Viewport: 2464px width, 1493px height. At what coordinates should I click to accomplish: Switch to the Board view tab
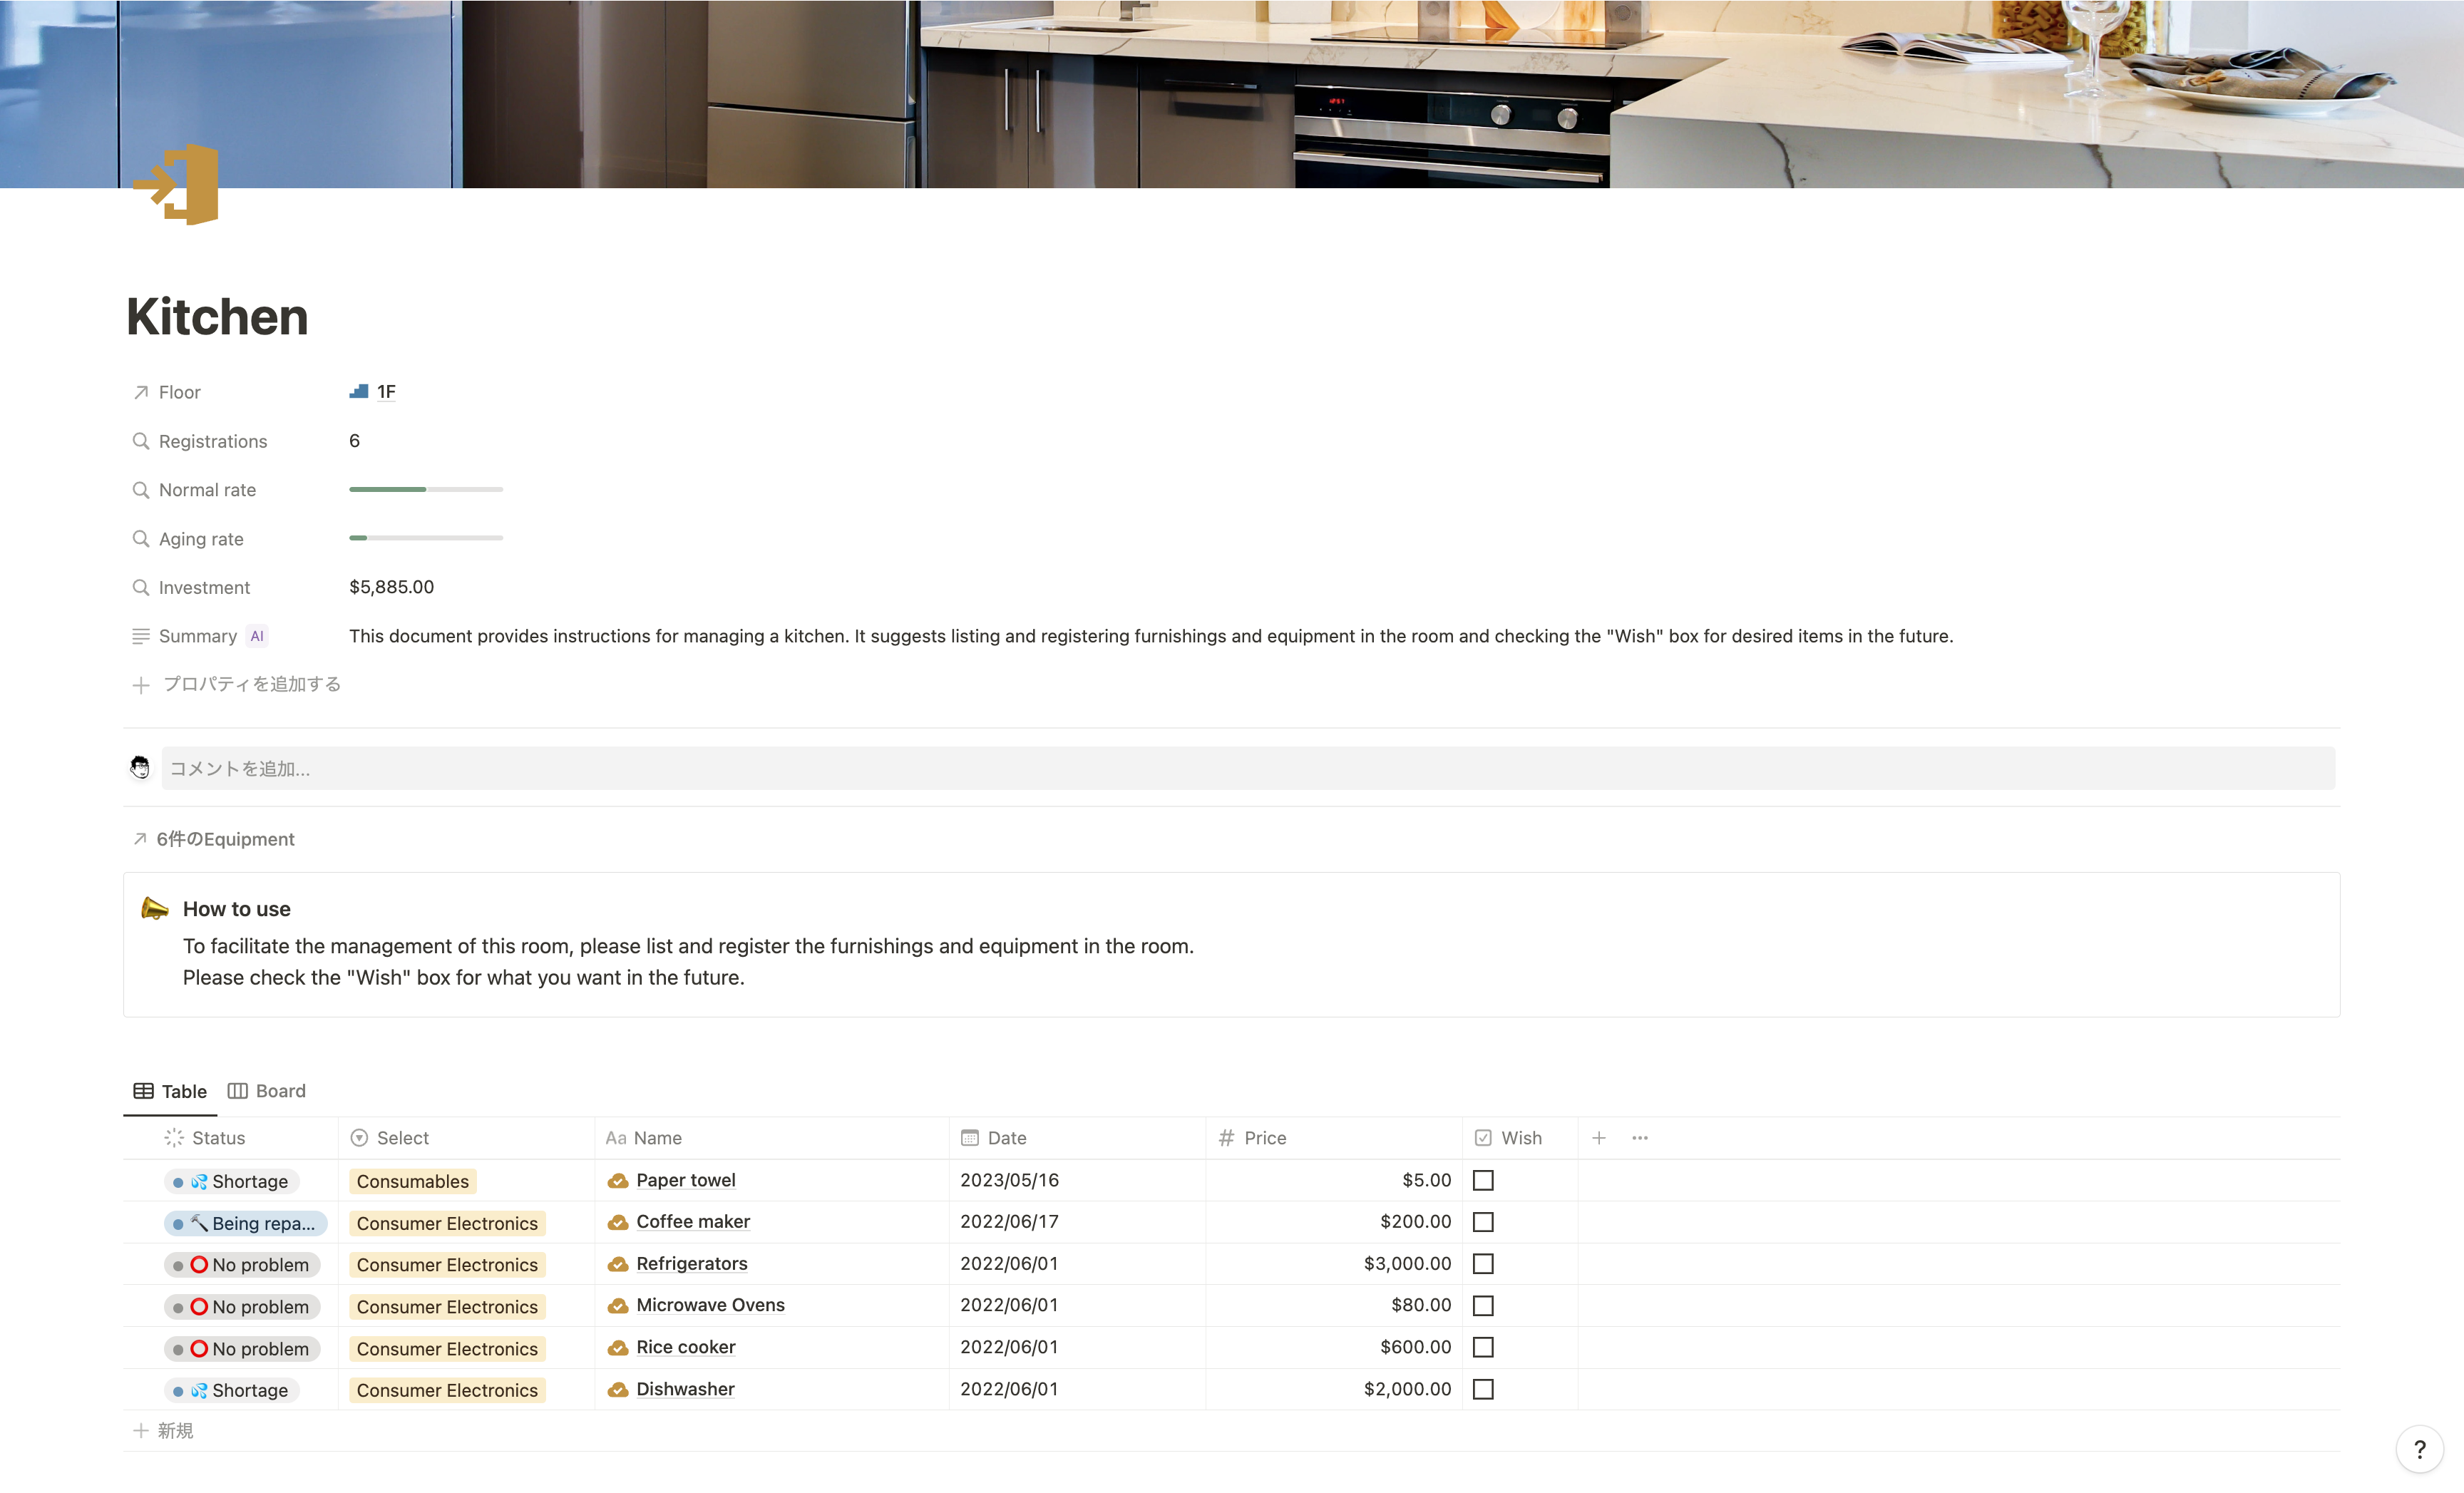[267, 1091]
